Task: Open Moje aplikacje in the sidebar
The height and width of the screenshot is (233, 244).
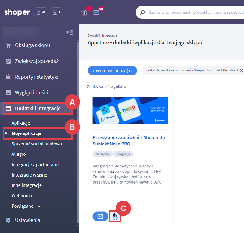Action: tap(27, 133)
